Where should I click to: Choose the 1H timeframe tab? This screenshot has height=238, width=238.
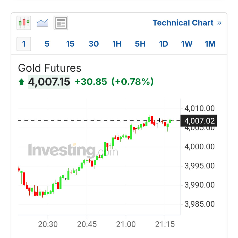pyautogui.click(x=117, y=44)
